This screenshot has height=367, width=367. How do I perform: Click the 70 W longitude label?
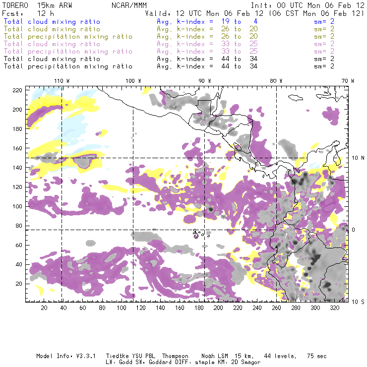click(349, 81)
